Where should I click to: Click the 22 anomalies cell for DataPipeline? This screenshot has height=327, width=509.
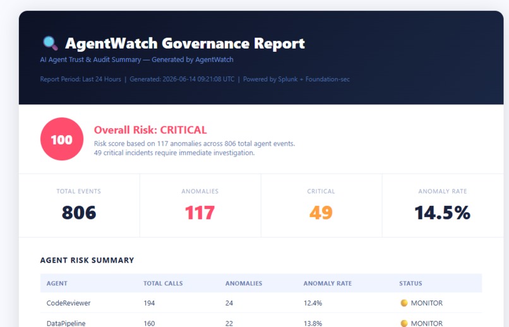[229, 323]
